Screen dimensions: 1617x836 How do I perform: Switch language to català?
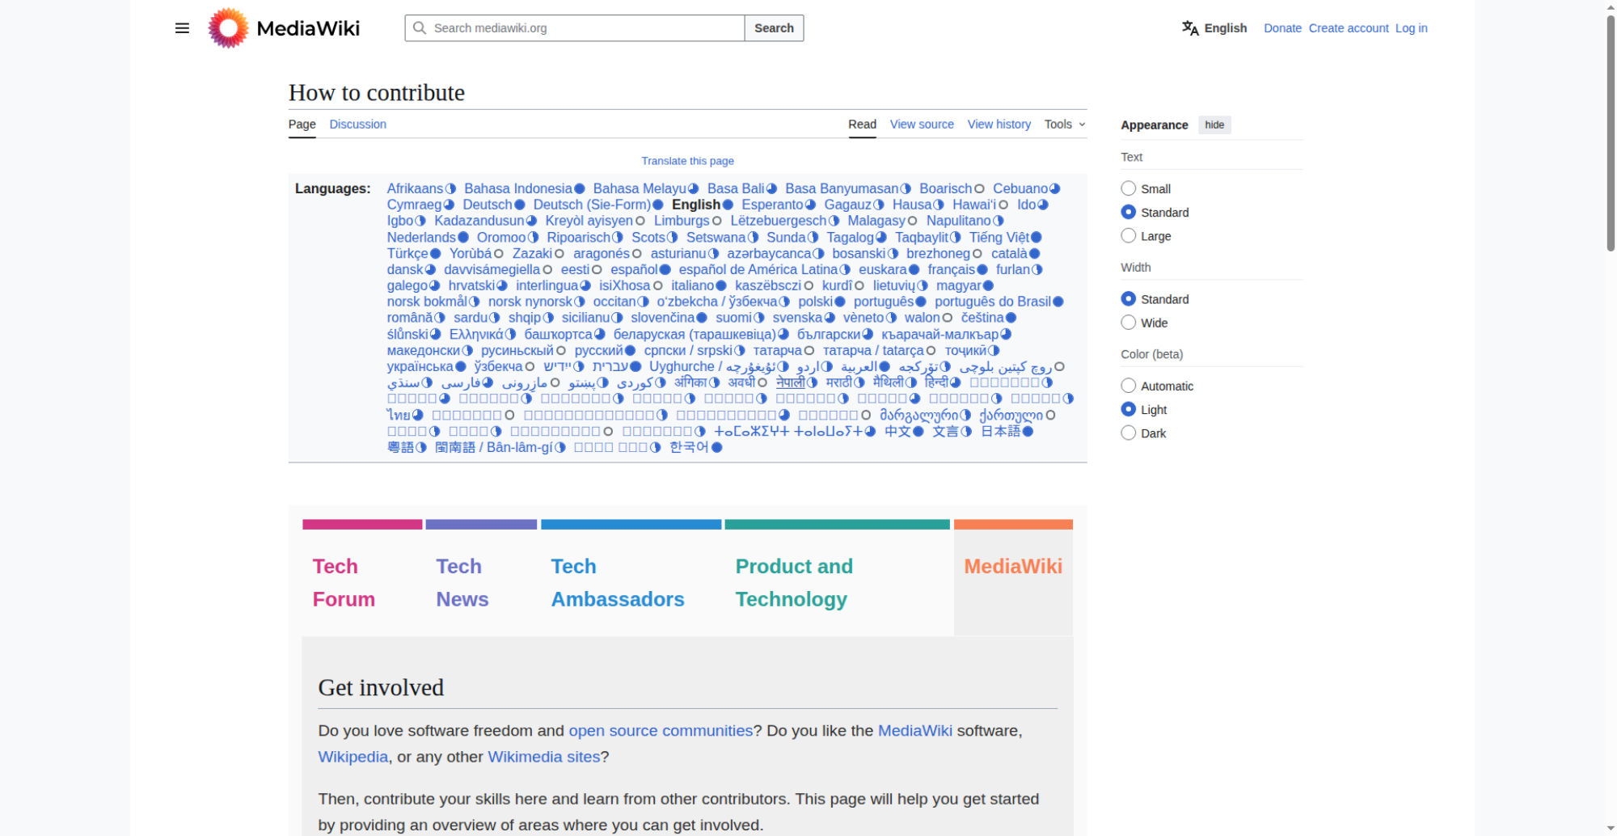point(1009,253)
